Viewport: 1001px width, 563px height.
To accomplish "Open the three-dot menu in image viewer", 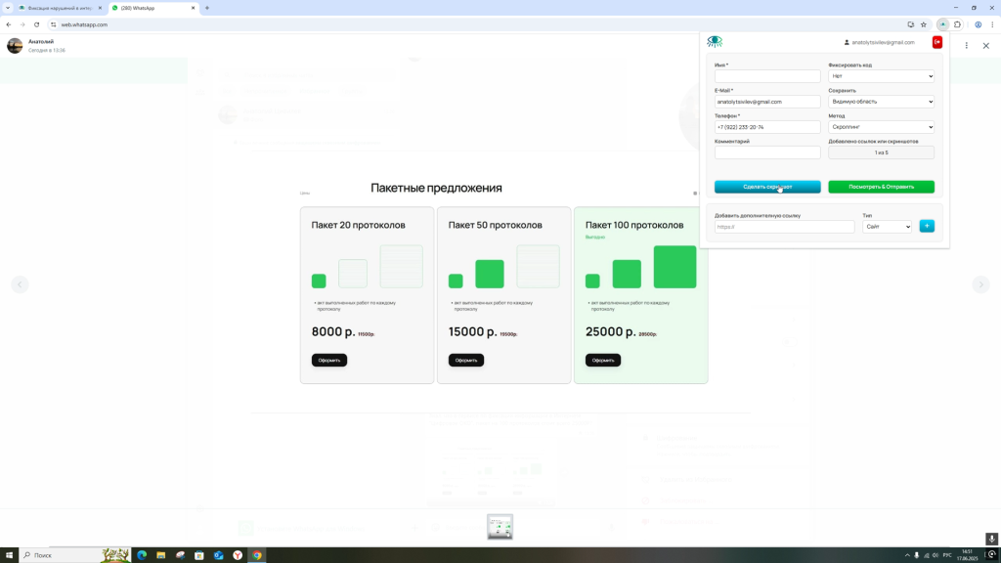I will (x=967, y=45).
